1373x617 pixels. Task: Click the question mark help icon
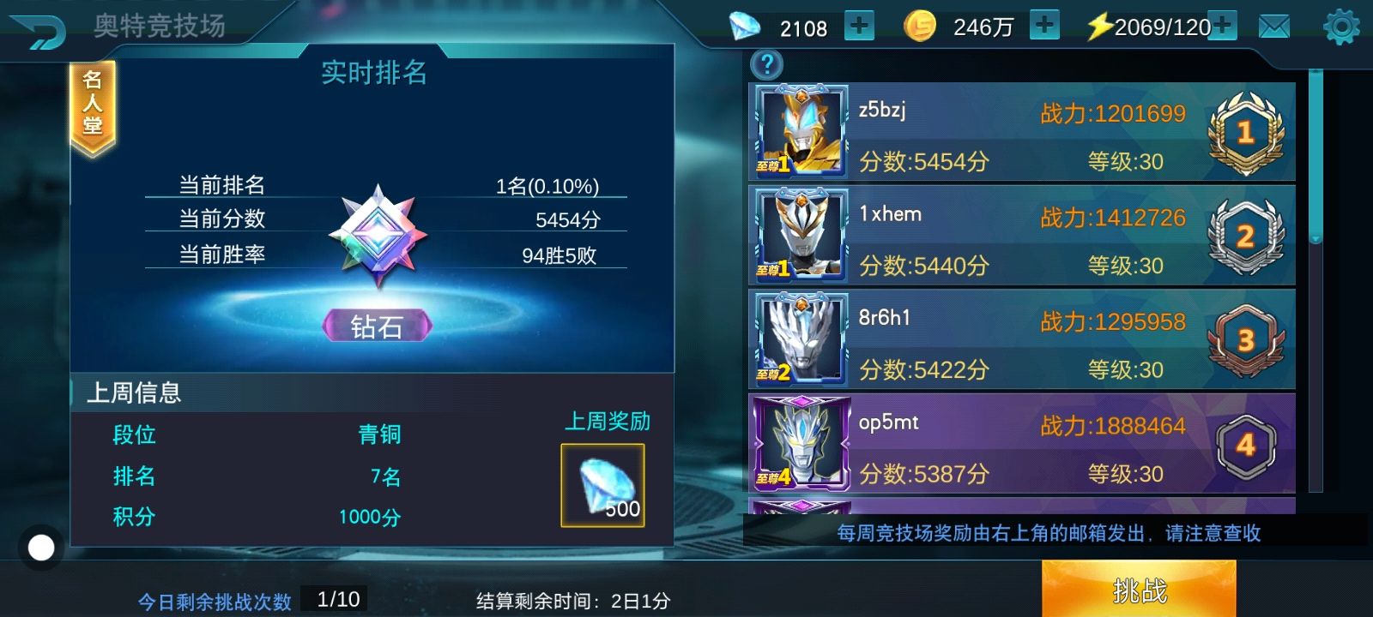coord(767,64)
